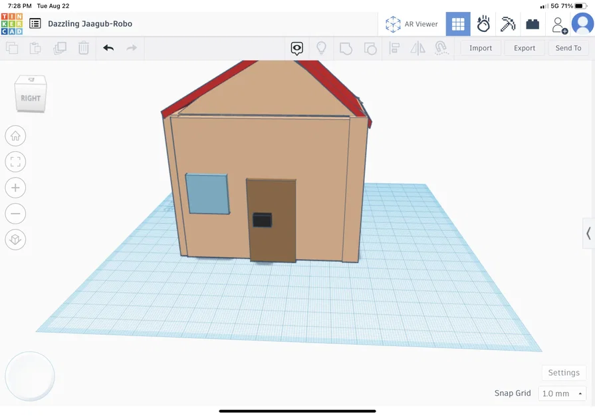This screenshot has width=595, height=416.
Task: Click the Cruise magnet icon
Action: coord(441,48)
